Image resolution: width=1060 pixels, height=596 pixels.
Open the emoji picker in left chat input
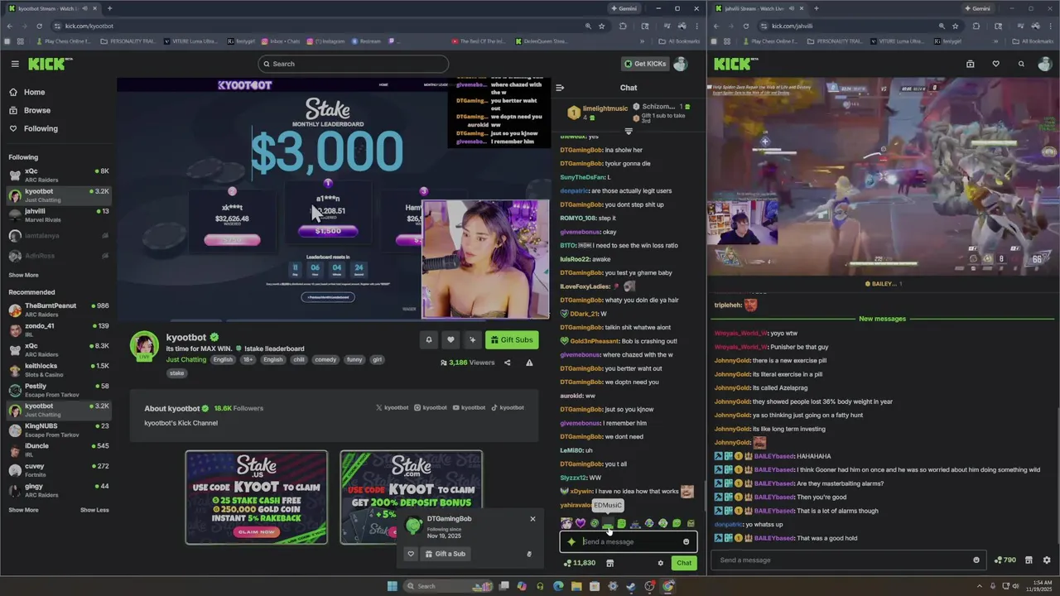686,542
